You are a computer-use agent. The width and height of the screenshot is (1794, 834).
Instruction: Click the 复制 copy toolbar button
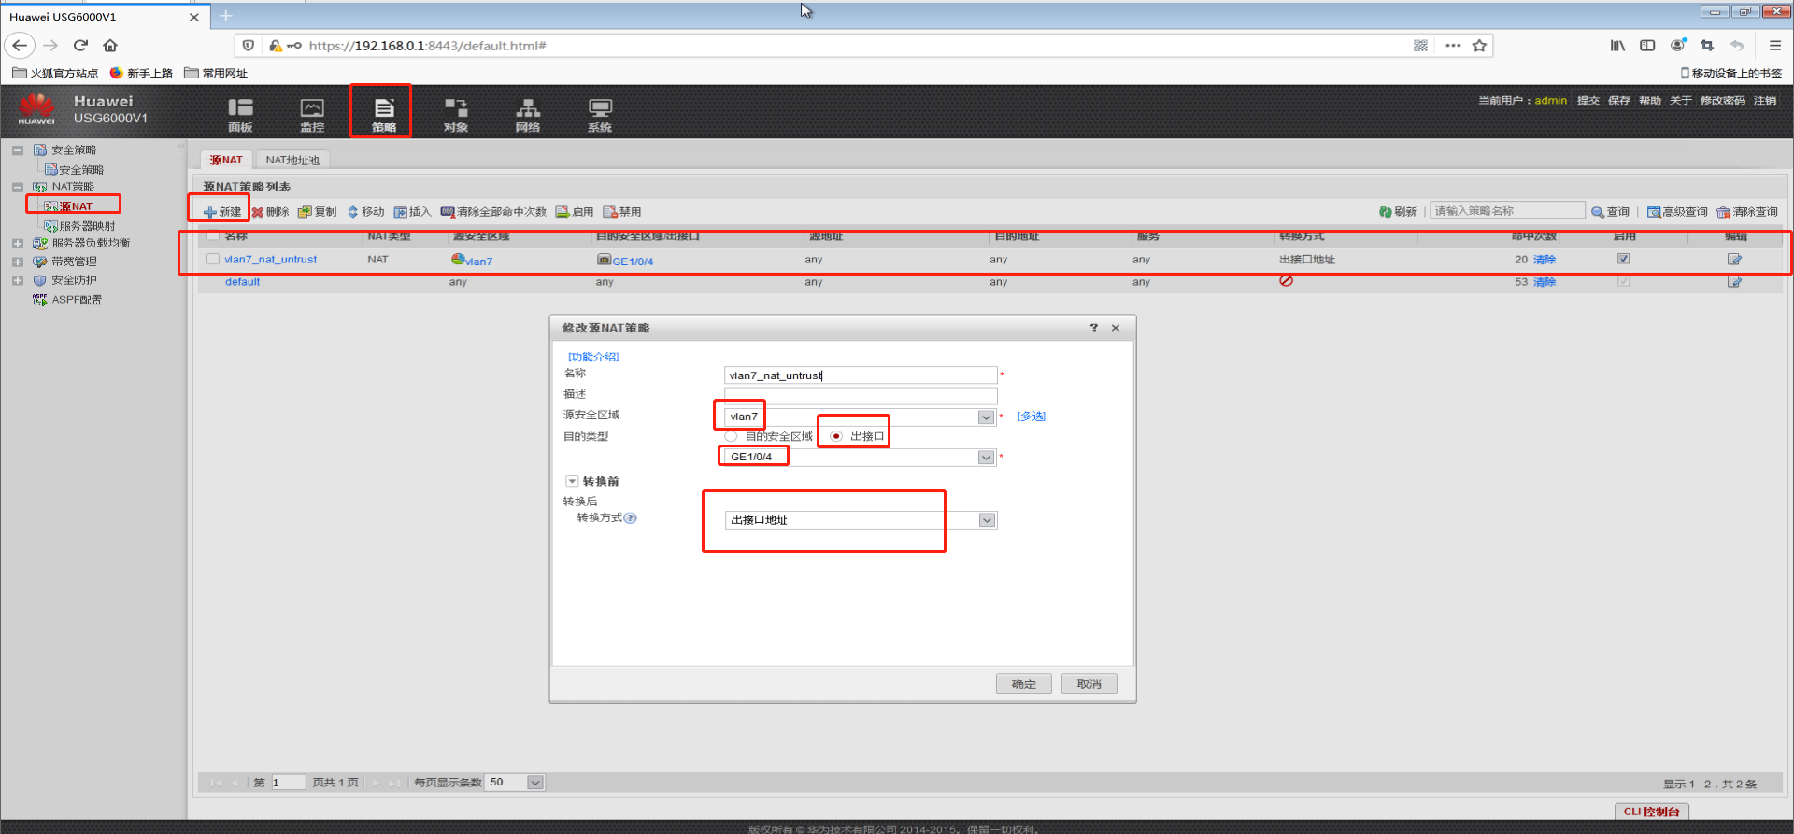tap(318, 212)
